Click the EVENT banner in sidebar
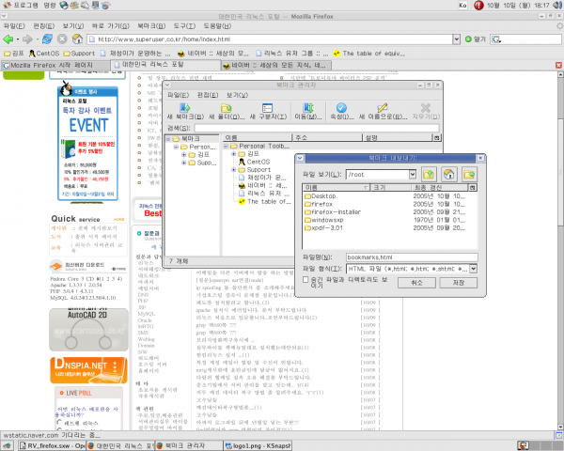564x451 pixels. click(87, 143)
